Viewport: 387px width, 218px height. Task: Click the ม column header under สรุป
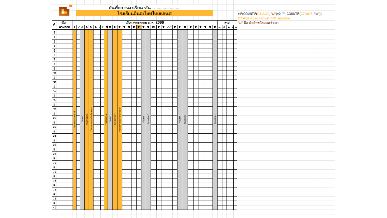pyautogui.click(x=219, y=27)
